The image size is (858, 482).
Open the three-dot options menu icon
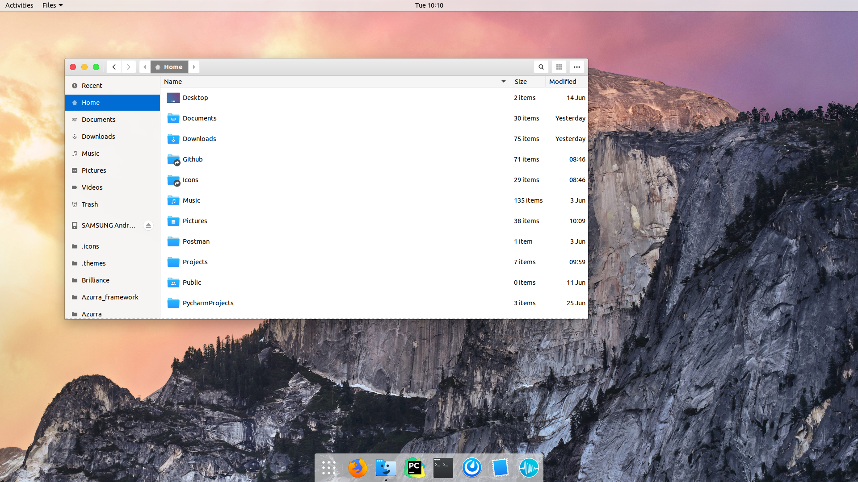tap(576, 66)
